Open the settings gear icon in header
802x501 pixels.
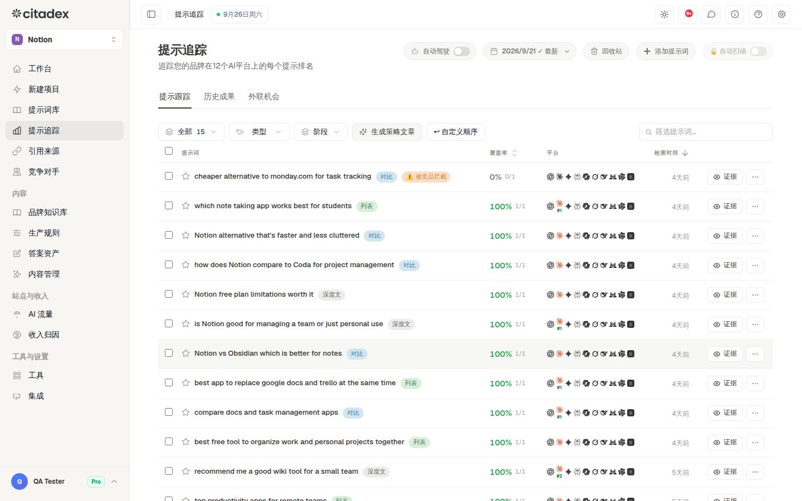(x=781, y=14)
